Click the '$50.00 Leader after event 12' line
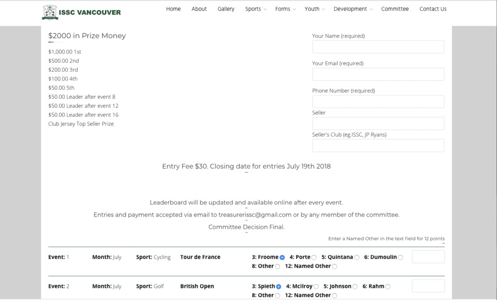Viewport: 497px width, 300px height. (83, 106)
